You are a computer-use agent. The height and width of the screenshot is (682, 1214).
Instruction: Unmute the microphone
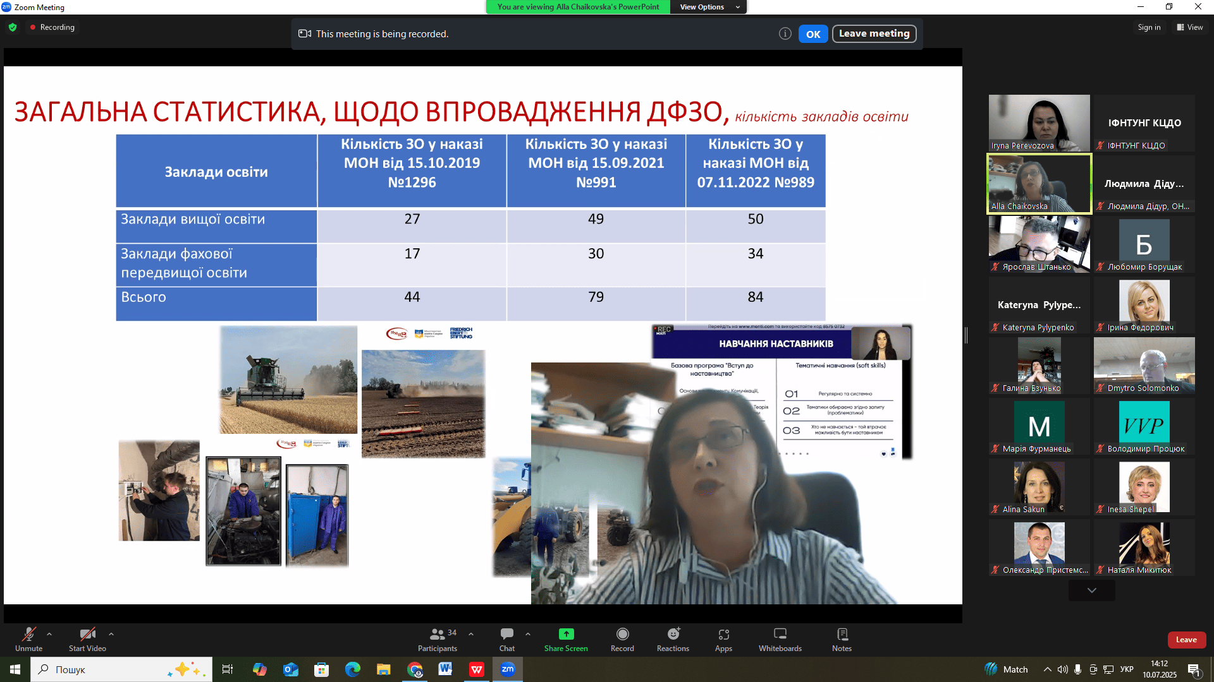tap(28, 639)
